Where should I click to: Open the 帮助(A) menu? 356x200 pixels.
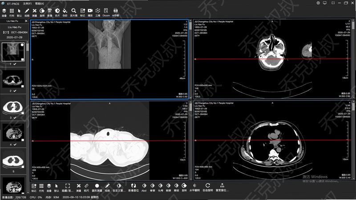pos(40,4)
